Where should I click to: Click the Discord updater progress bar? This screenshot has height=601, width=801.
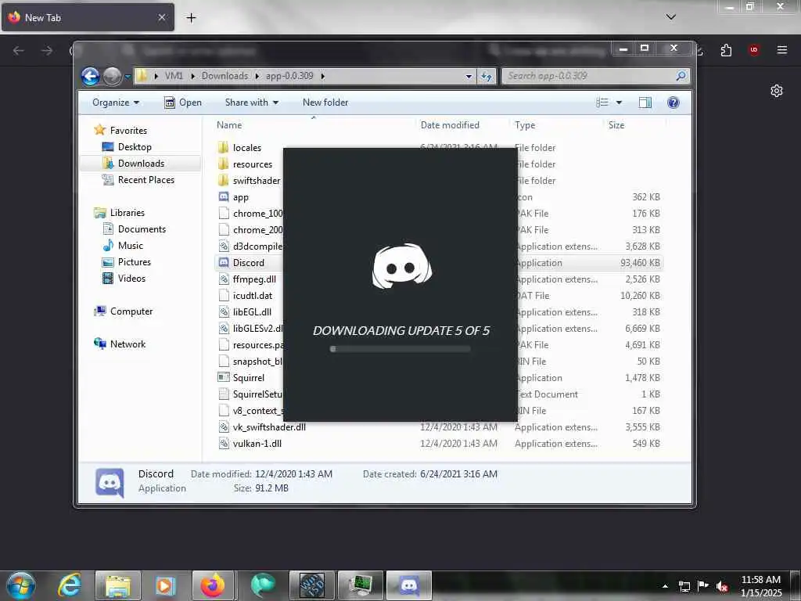tap(400, 349)
